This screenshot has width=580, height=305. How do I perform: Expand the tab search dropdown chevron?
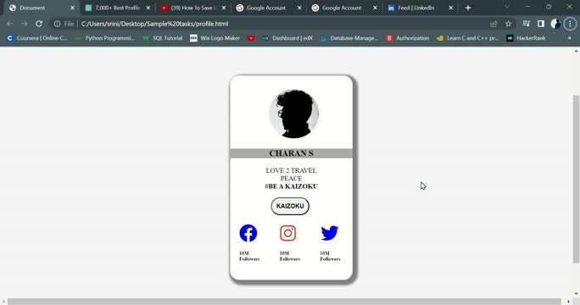[507, 7]
